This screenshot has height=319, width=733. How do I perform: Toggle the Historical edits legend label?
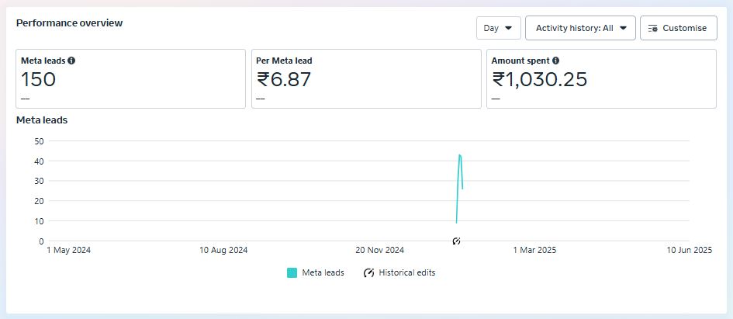(406, 273)
